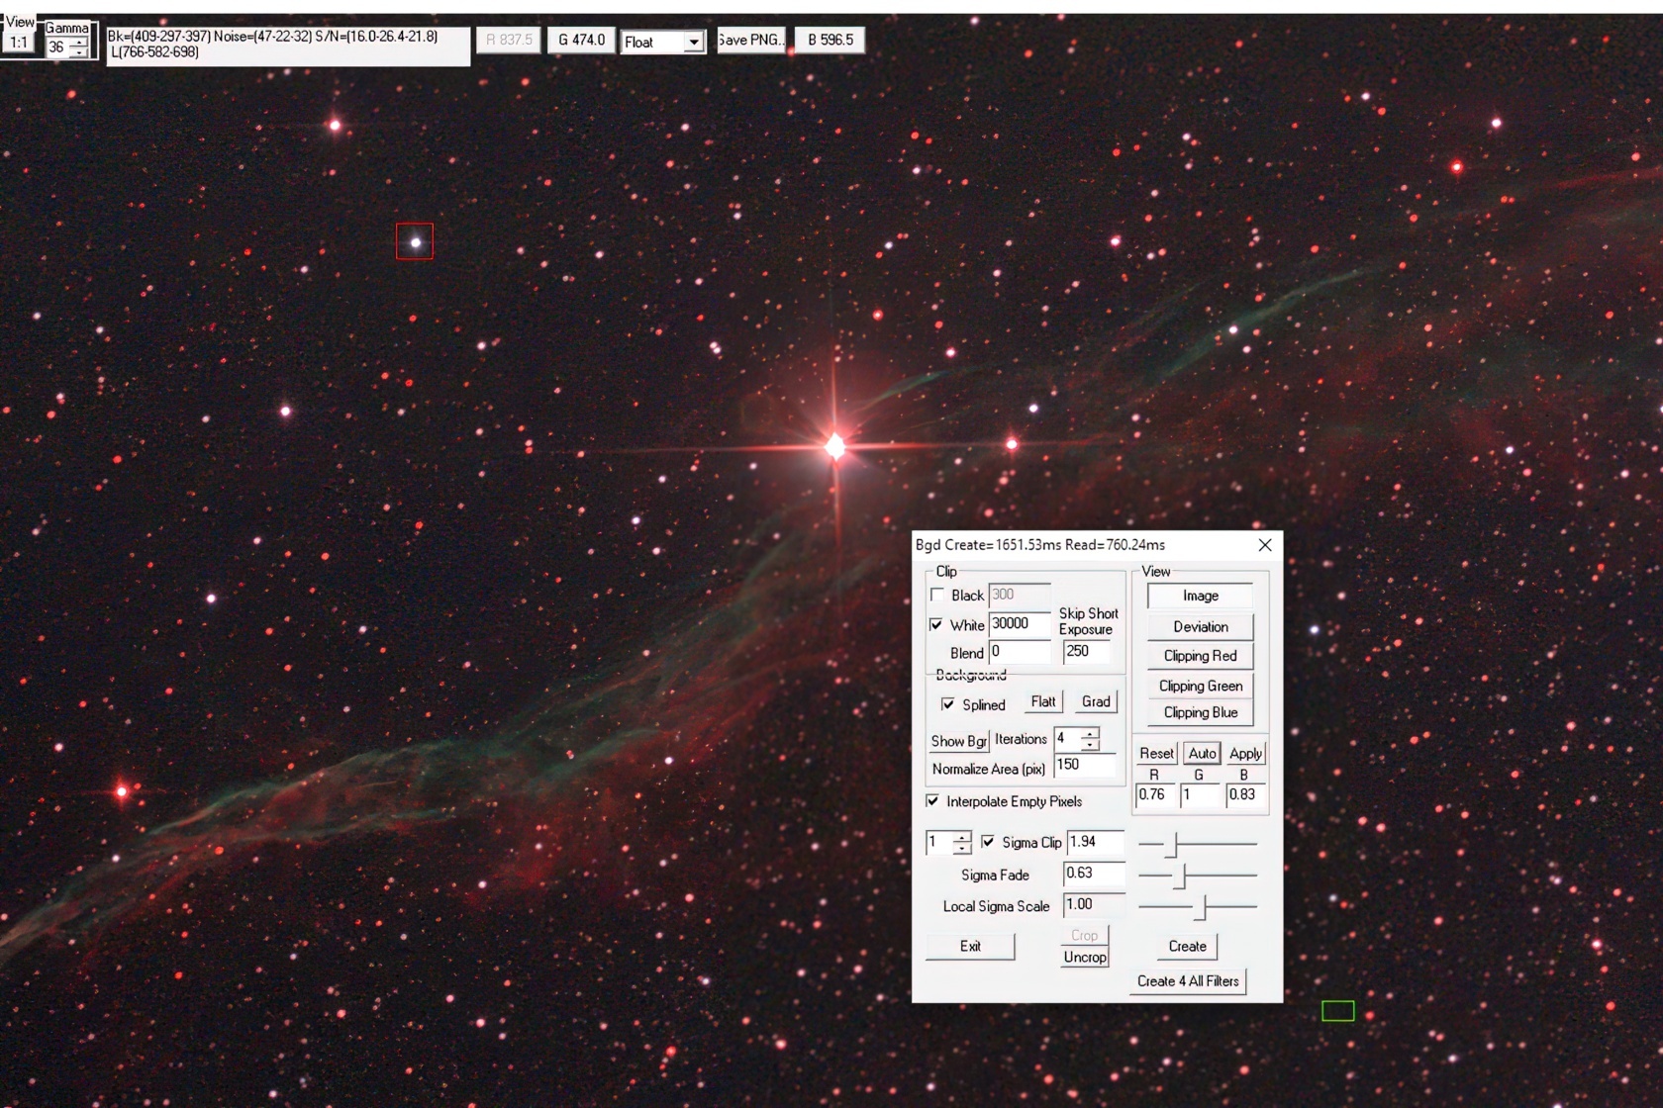This screenshot has height=1108, width=1663.
Task: Click the Exit button
Action: tap(970, 947)
